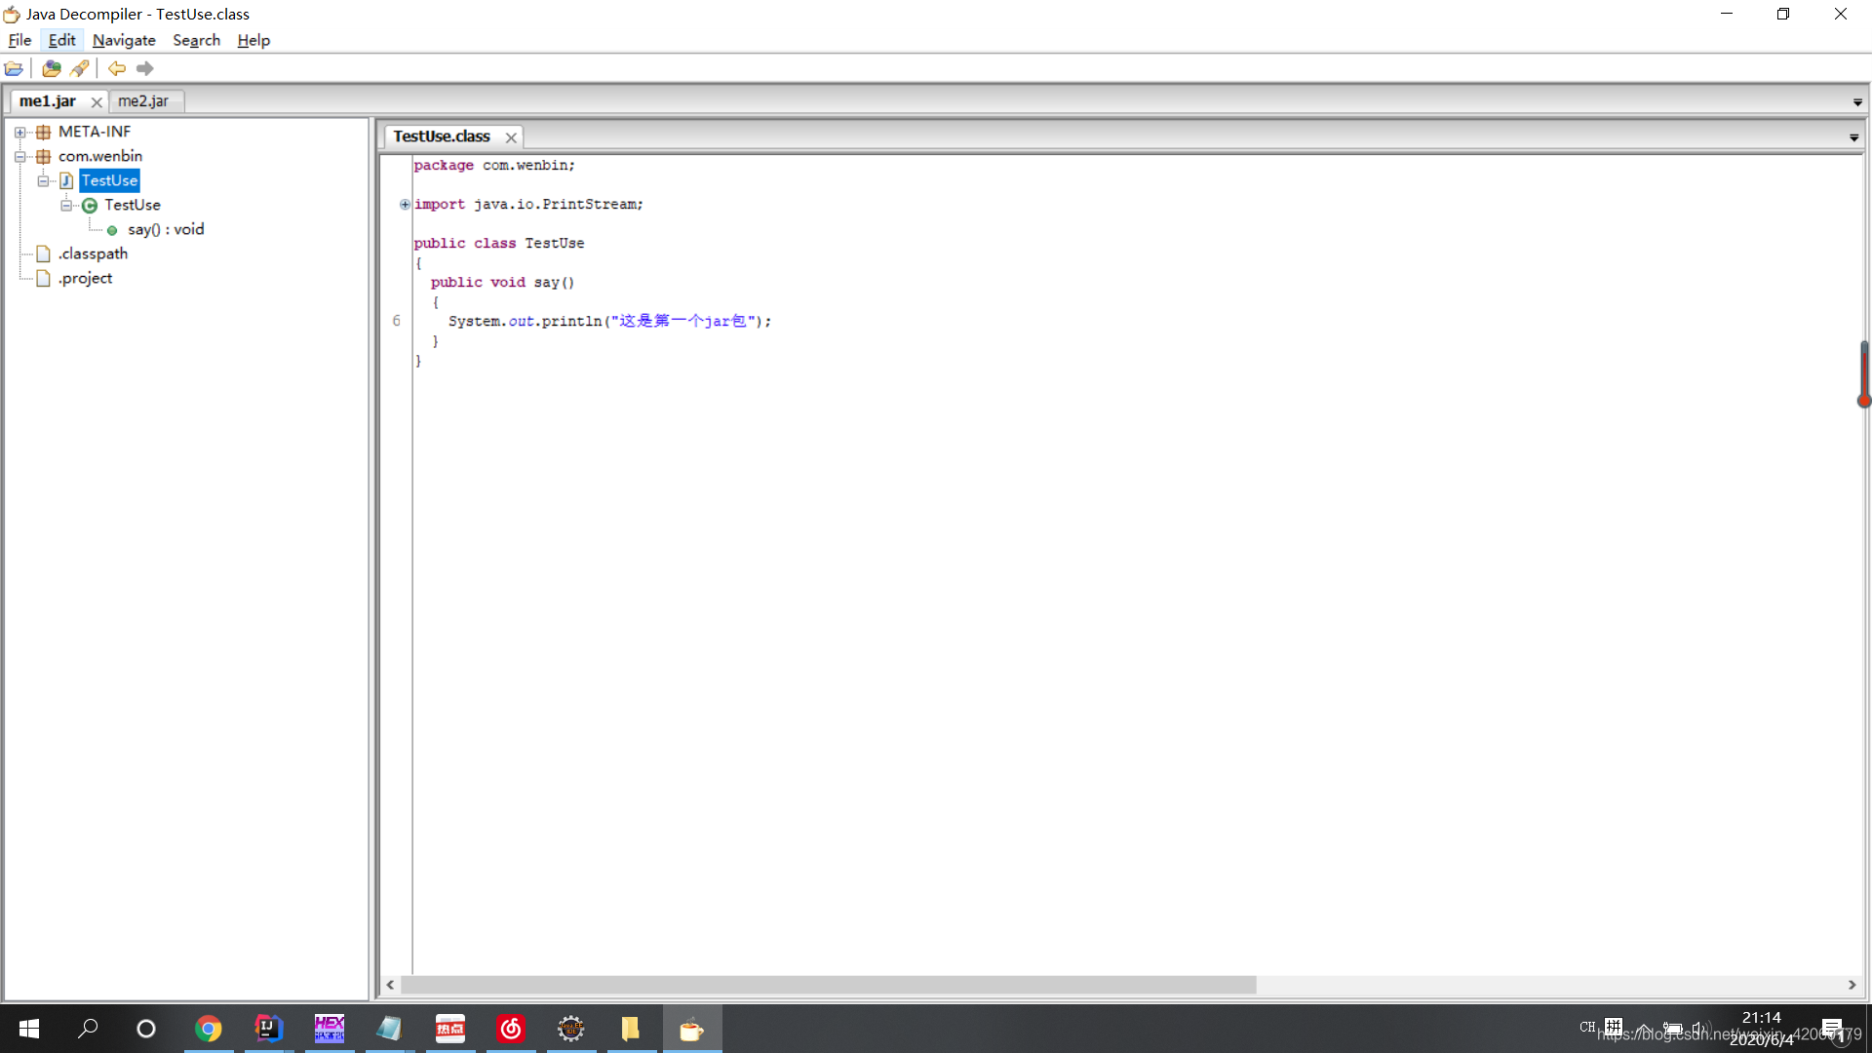Click the Open File toolbar icon

click(14, 68)
